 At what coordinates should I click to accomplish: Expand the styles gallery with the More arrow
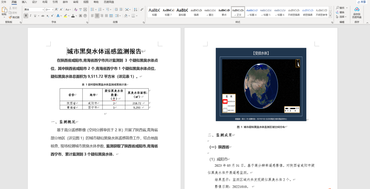pyautogui.click(x=330, y=16)
